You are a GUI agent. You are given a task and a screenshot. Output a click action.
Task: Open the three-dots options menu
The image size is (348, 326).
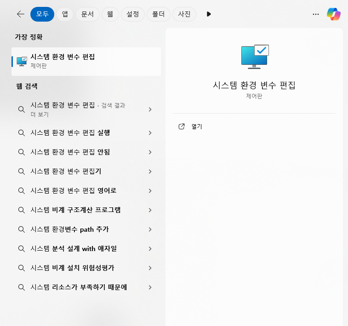pos(316,14)
